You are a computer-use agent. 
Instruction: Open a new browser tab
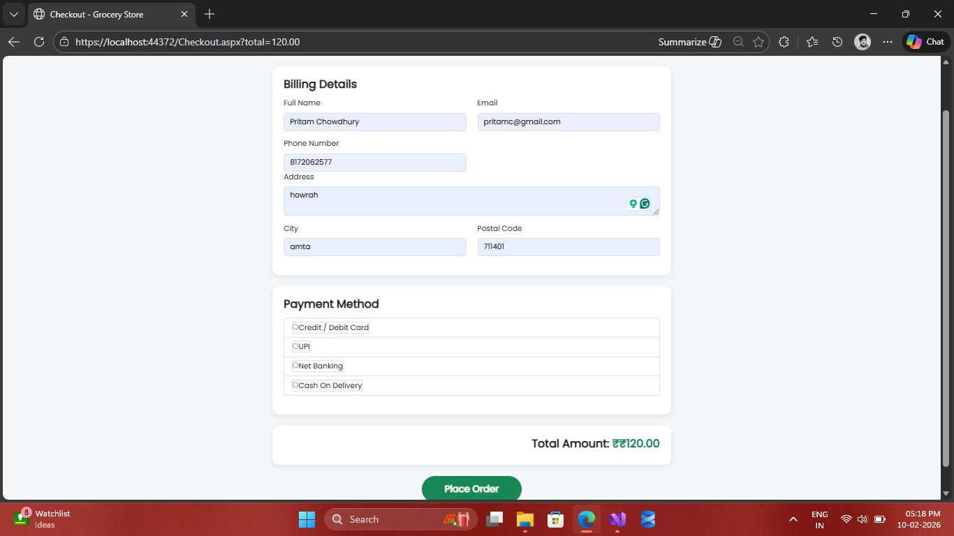coord(210,14)
